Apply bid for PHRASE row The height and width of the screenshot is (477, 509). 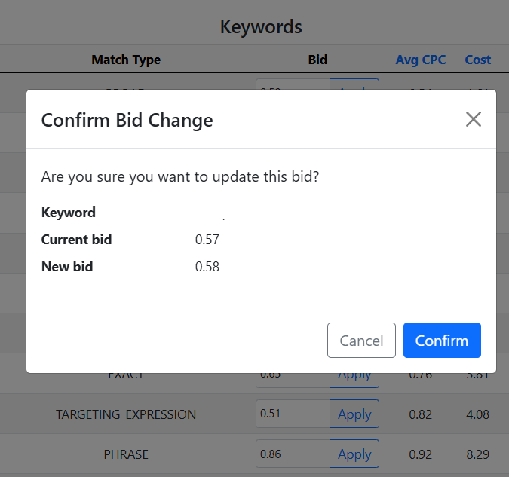(x=354, y=454)
